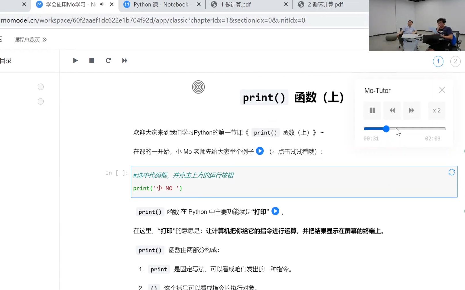Refresh the print code cell
The image size is (465, 290).
(x=451, y=172)
